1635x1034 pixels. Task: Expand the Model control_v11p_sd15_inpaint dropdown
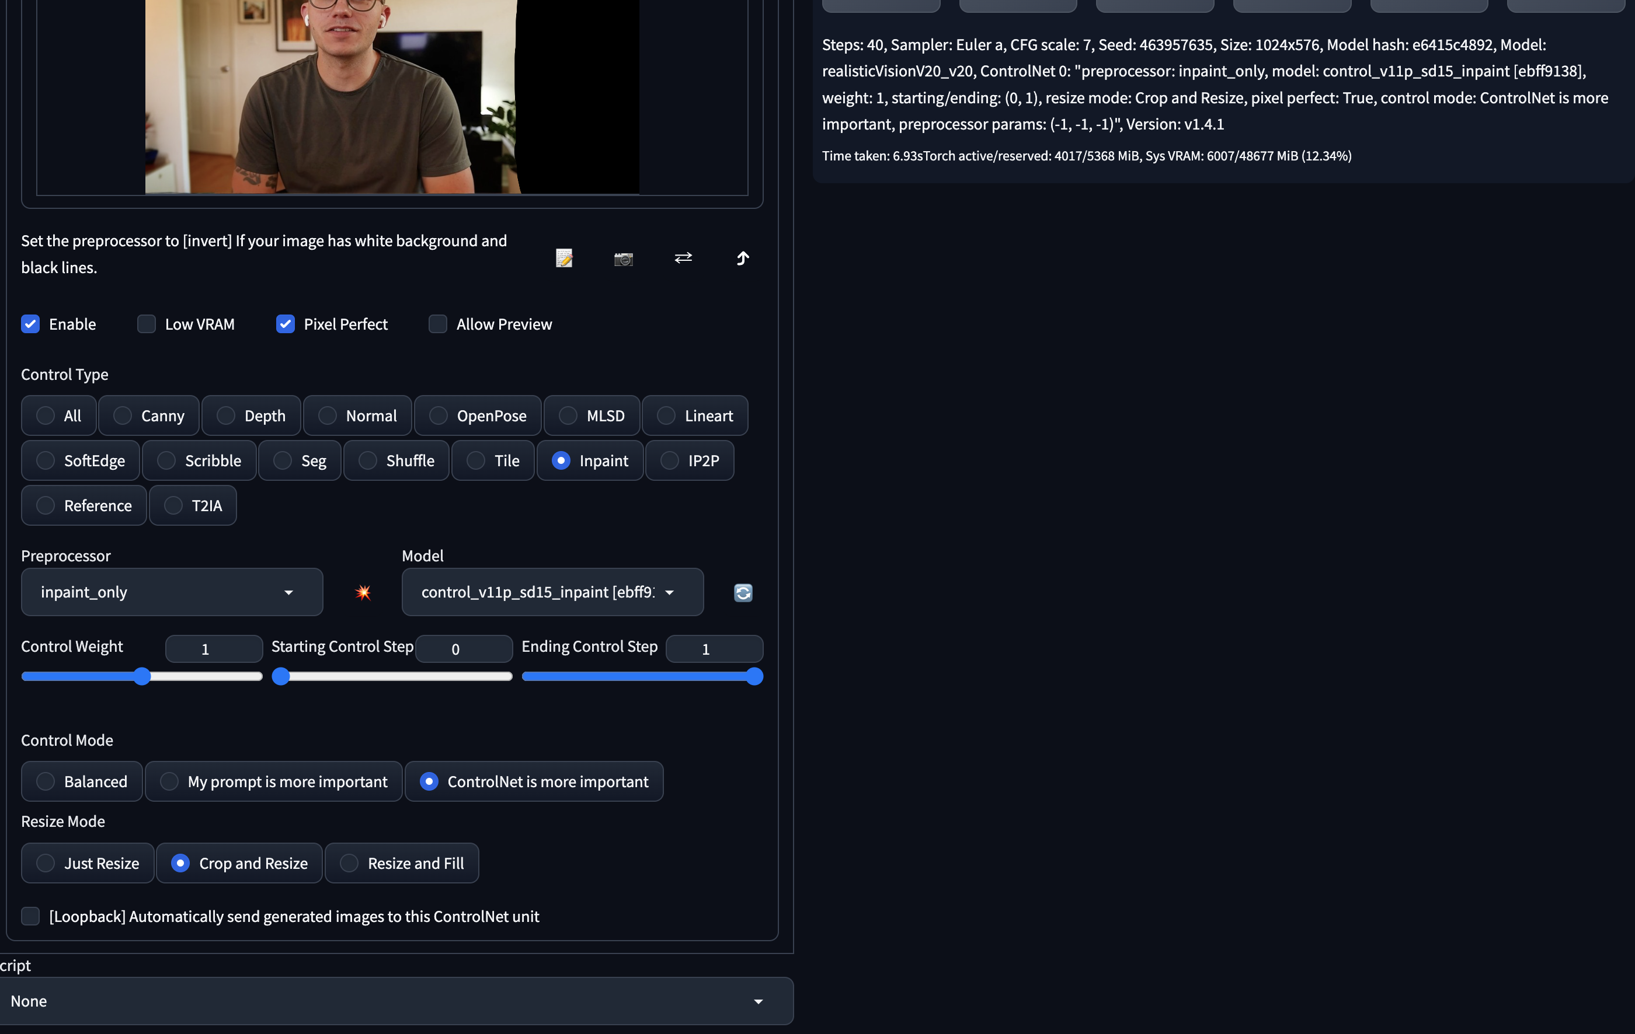(552, 592)
